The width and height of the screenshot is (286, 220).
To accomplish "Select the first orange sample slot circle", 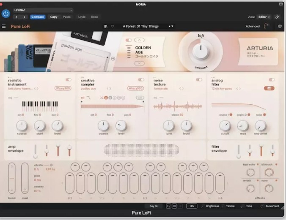I will pyautogui.click(x=106, y=98).
